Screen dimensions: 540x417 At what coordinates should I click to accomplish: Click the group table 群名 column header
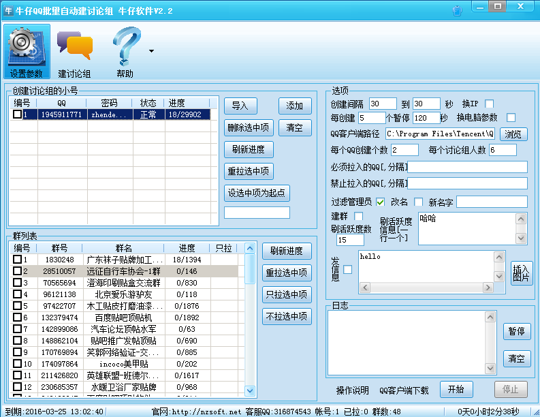(x=123, y=248)
